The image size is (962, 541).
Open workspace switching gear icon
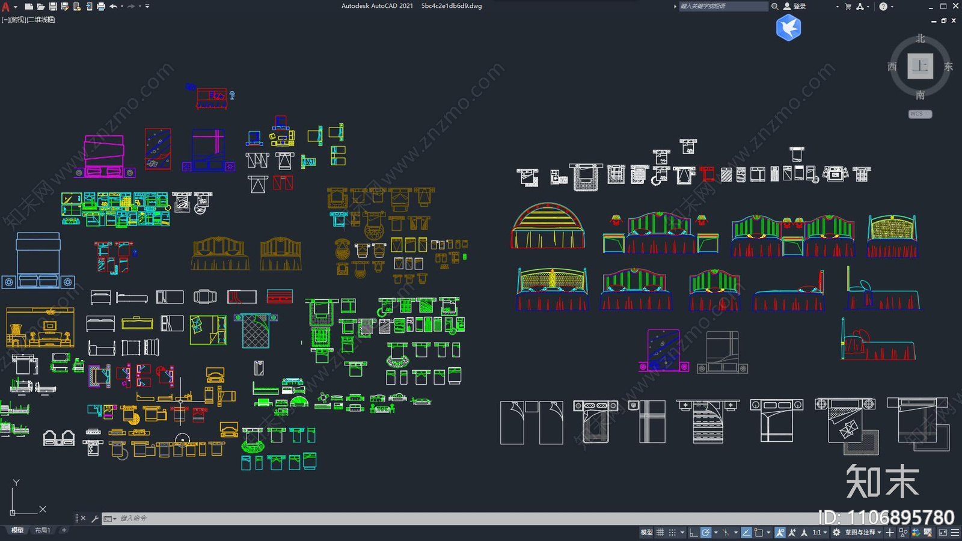pos(836,533)
